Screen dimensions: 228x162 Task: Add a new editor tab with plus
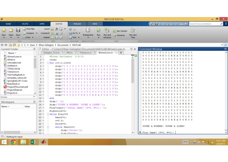pos(121,53)
